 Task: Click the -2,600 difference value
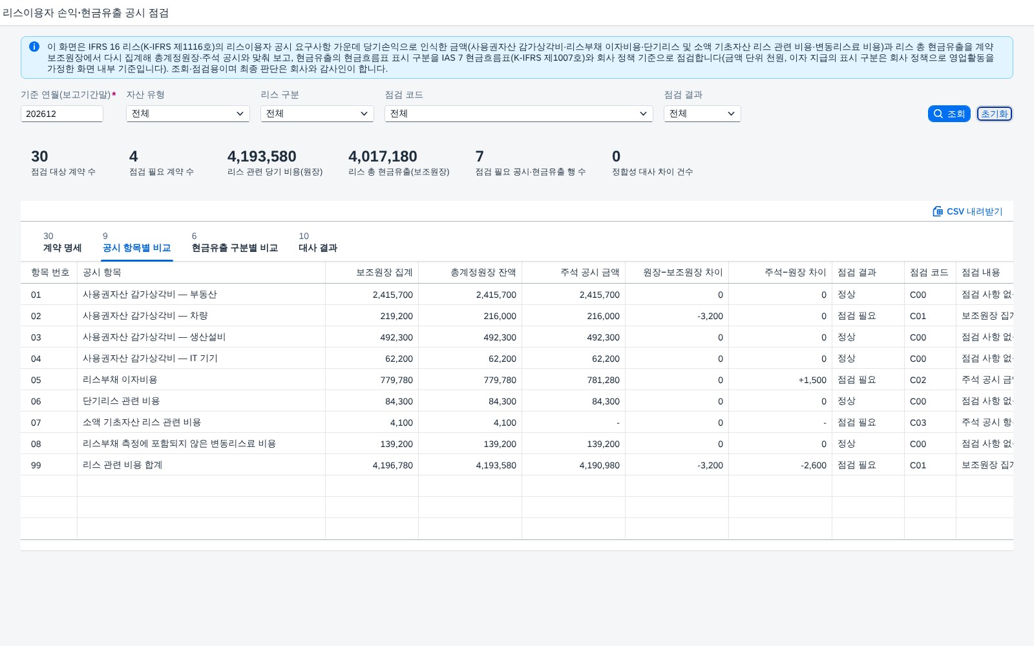tap(814, 465)
